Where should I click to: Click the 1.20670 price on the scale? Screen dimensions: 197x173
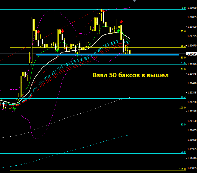pyautogui.click(x=192, y=45)
